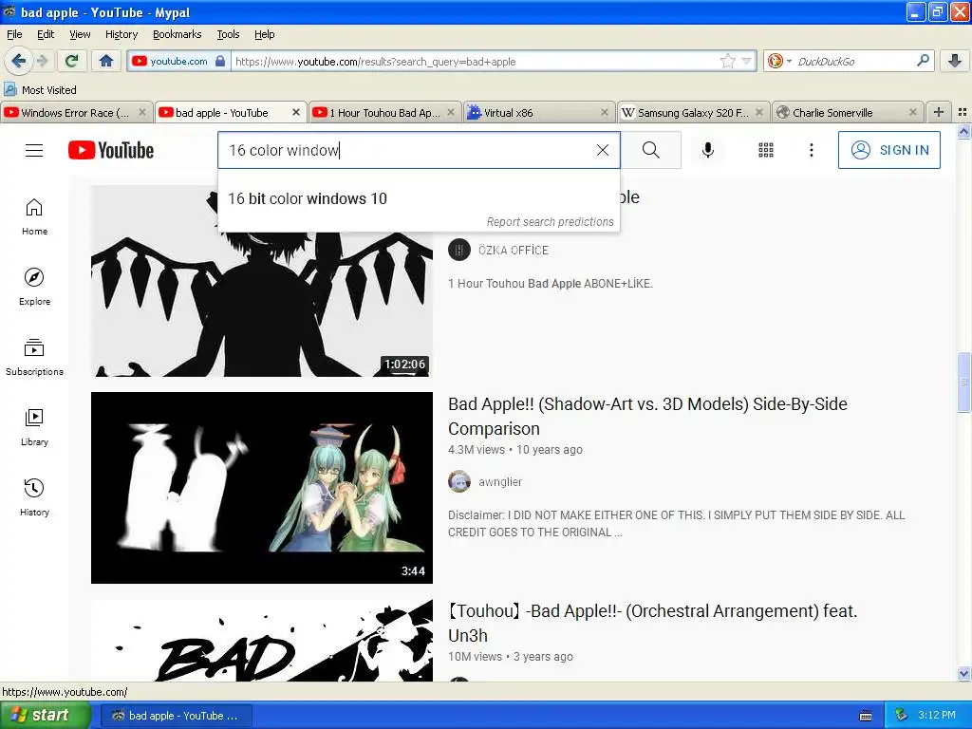Close the Charlie Somerville tab
The width and height of the screenshot is (972, 729).
[x=912, y=112]
